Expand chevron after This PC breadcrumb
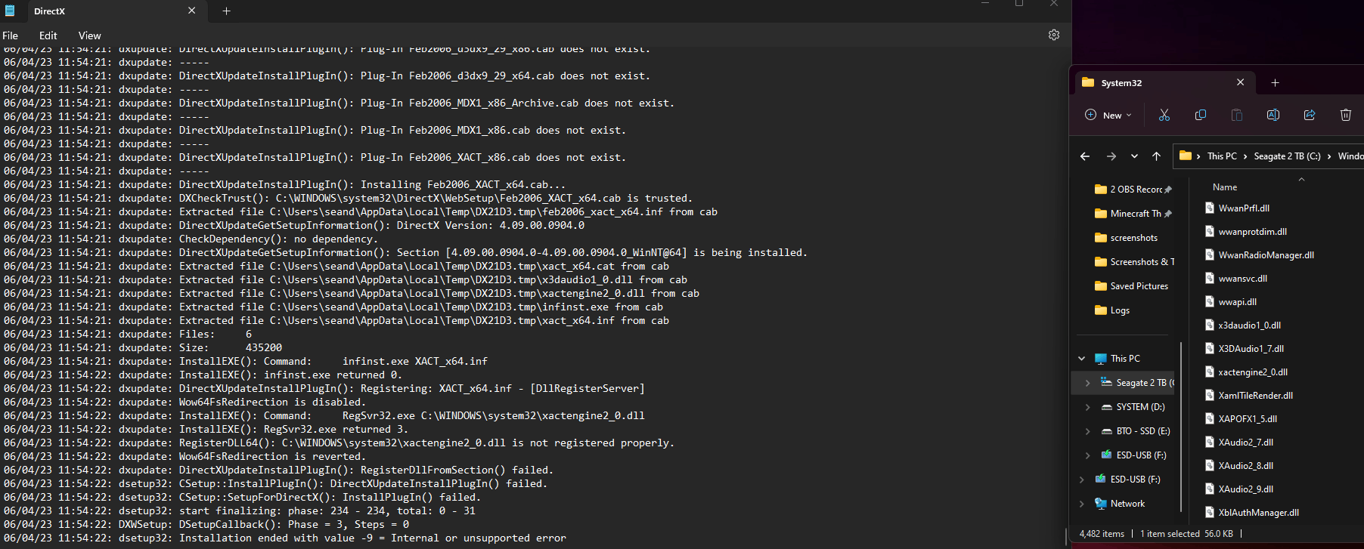Screen dimensions: 1364x549 1245,156
